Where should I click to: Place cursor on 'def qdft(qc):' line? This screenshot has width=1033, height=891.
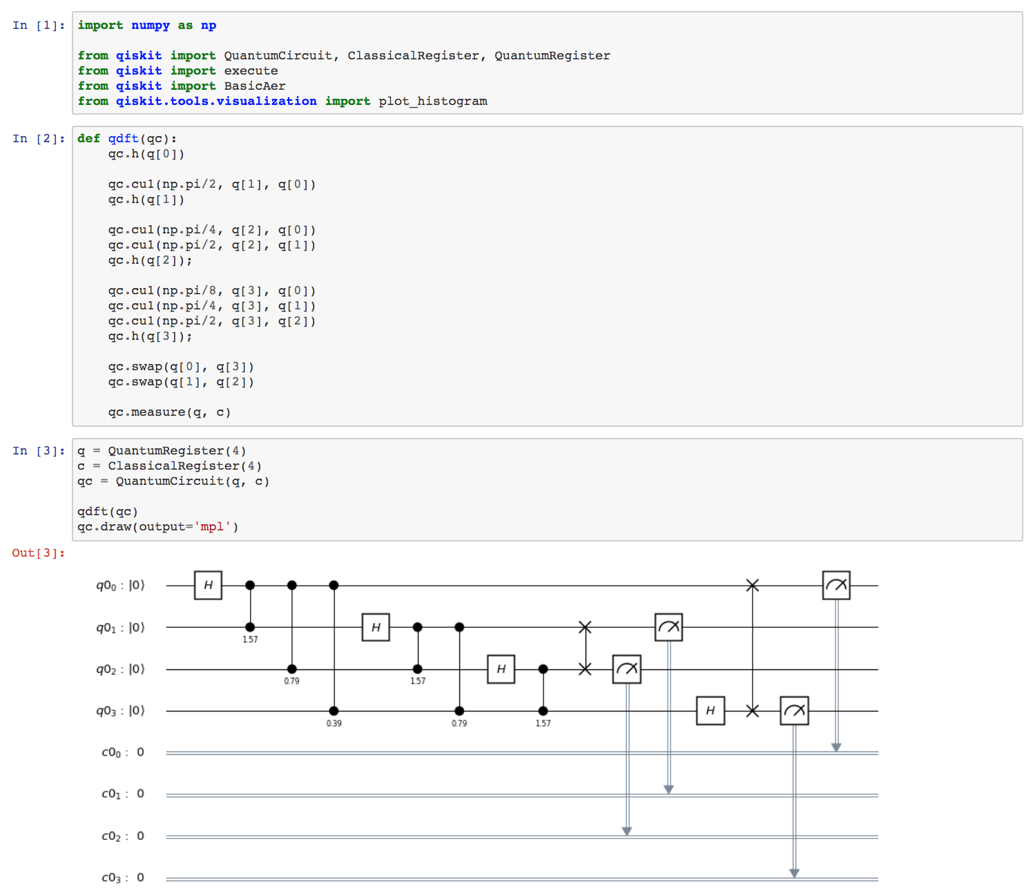click(127, 139)
